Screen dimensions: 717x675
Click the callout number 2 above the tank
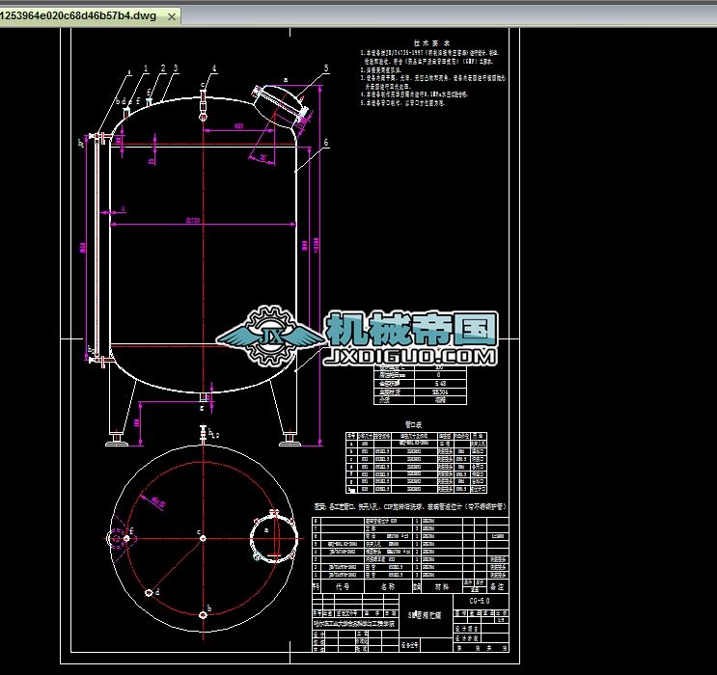pos(163,68)
